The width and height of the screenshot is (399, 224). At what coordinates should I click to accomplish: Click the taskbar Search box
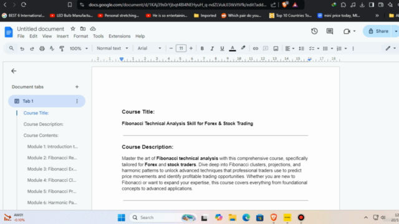tap(163, 218)
